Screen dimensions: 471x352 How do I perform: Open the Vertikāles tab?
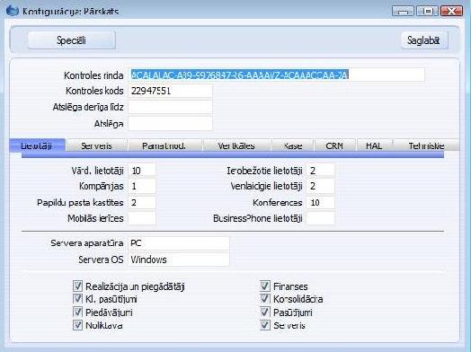tap(236, 145)
